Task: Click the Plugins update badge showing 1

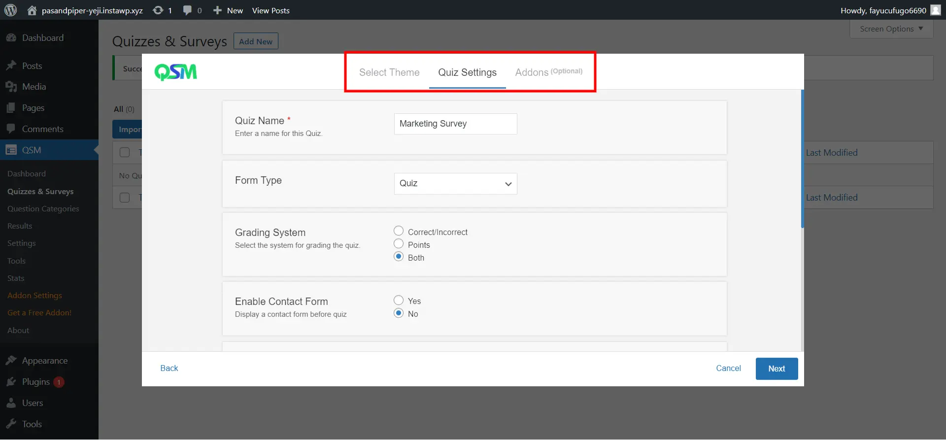Action: (x=59, y=382)
